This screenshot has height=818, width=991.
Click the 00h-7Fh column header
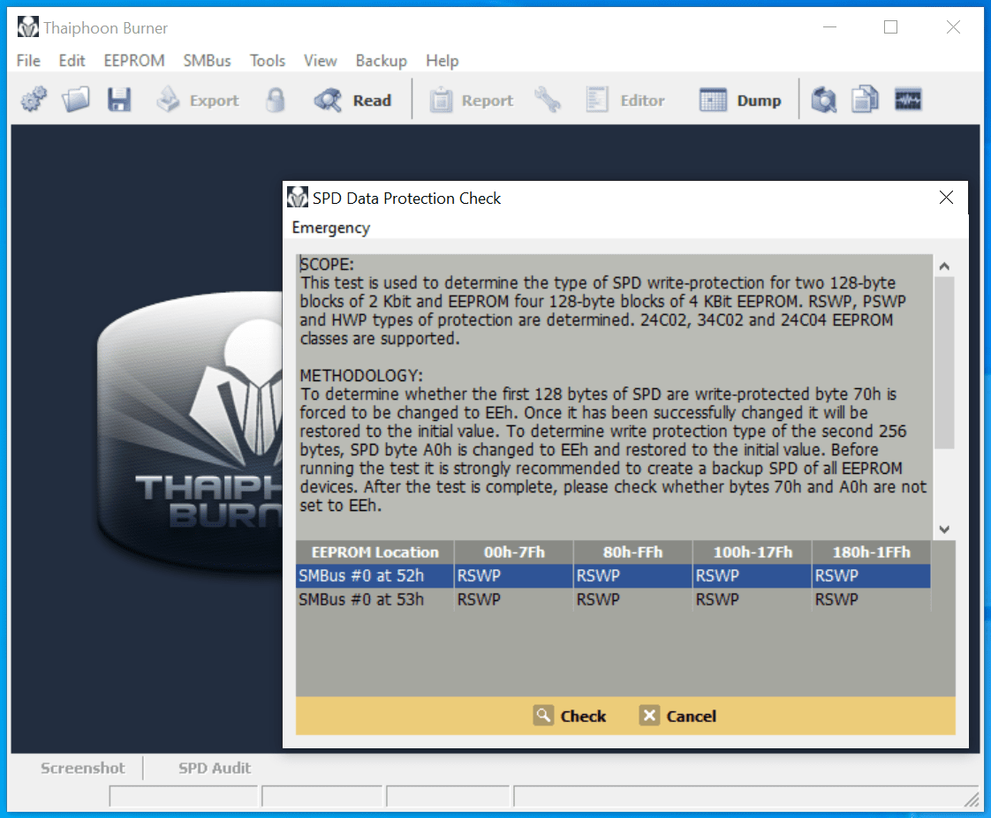coord(514,552)
